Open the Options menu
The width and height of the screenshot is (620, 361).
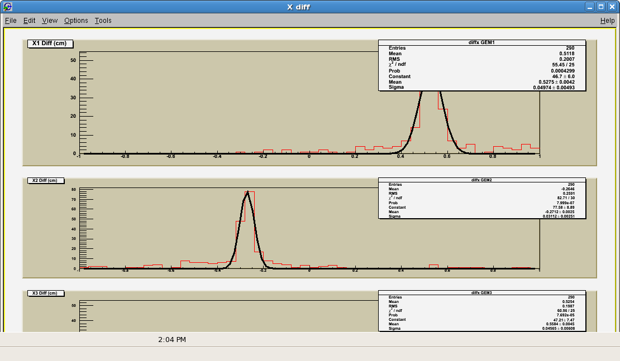[x=76, y=21]
